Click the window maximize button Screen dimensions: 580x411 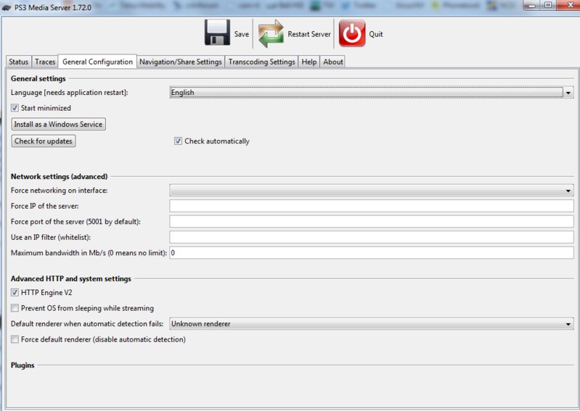click(549, 5)
